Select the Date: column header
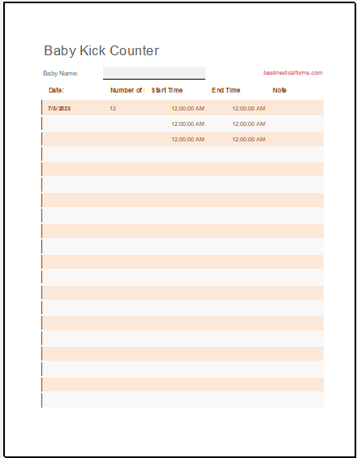Viewport: 357px width, 458px height. pos(56,90)
